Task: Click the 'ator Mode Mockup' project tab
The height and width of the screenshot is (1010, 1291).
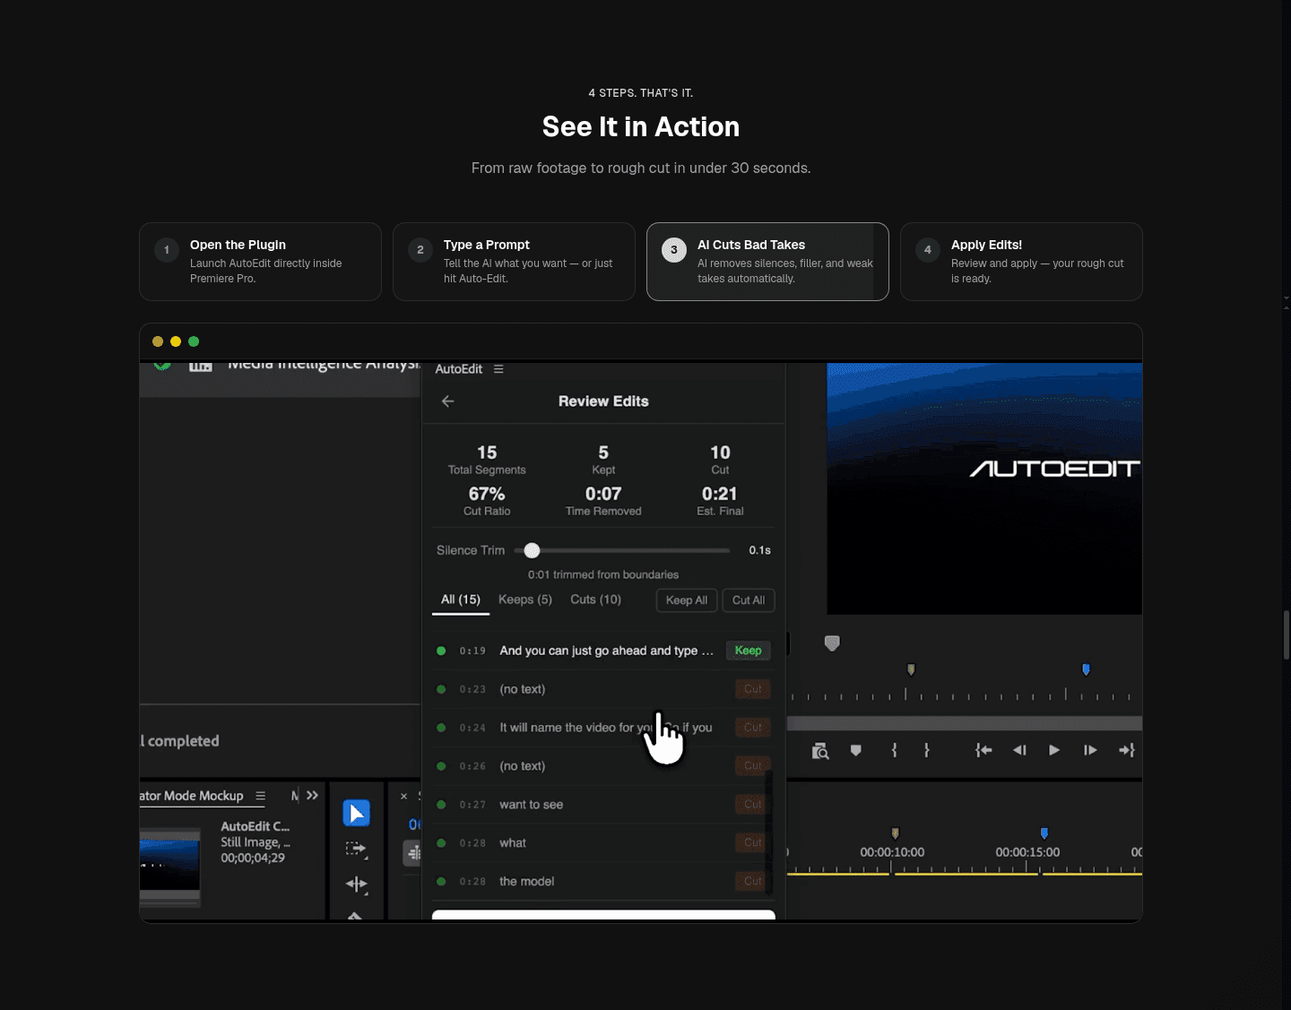Action: pyautogui.click(x=192, y=796)
